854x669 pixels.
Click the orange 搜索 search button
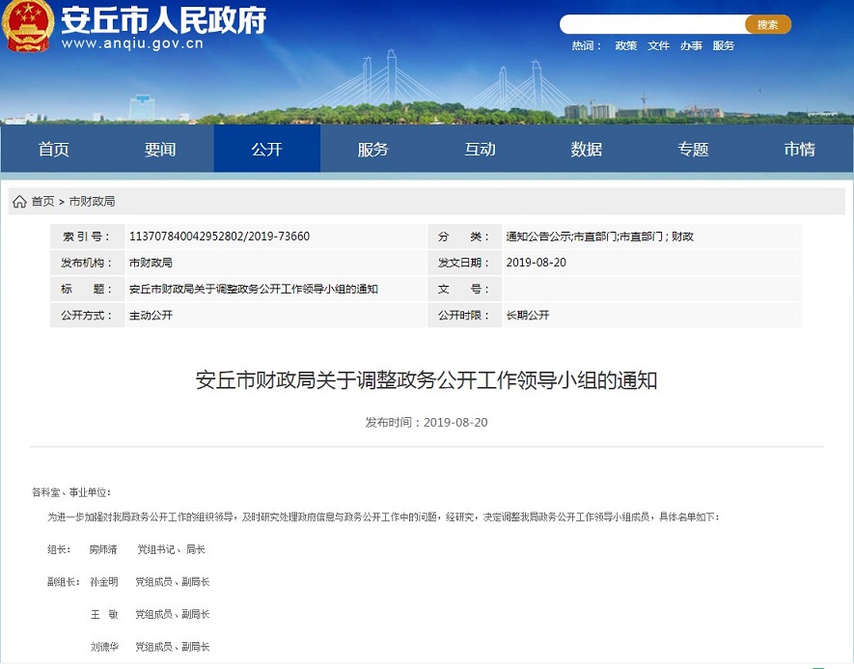(x=767, y=24)
